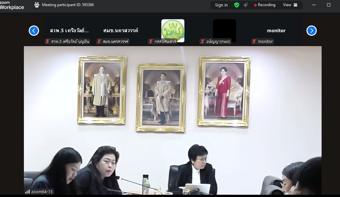
Task: Click the red Recording indicator
Action: pyautogui.click(x=264, y=5)
